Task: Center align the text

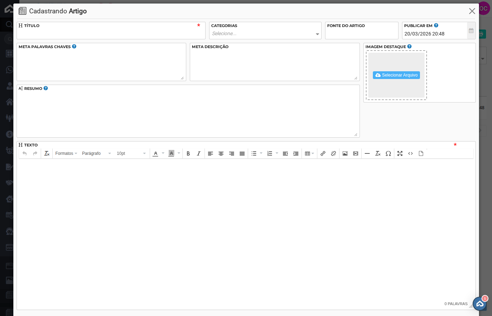Action: coord(221,153)
